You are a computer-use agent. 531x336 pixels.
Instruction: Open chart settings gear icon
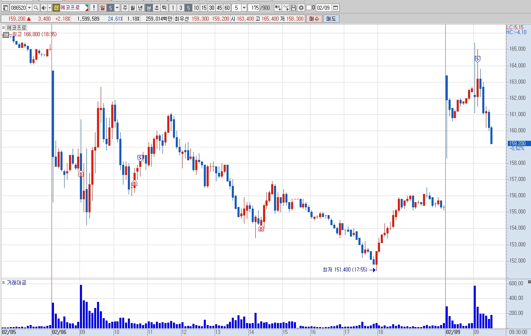tap(301, 8)
